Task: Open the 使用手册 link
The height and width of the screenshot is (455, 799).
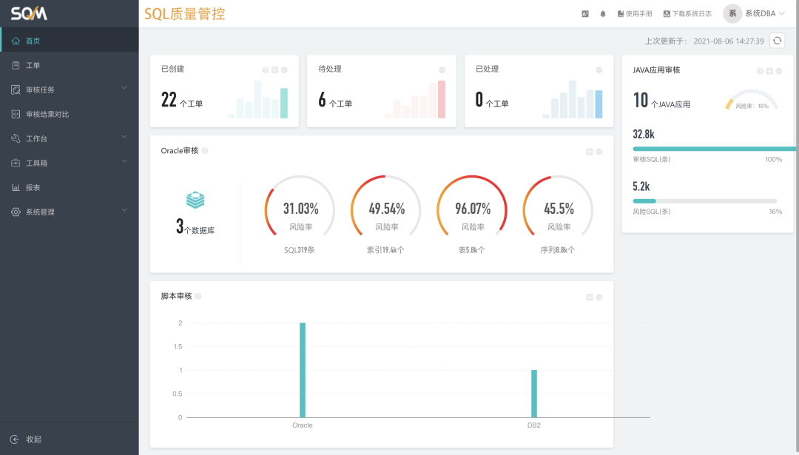Action: [x=635, y=13]
